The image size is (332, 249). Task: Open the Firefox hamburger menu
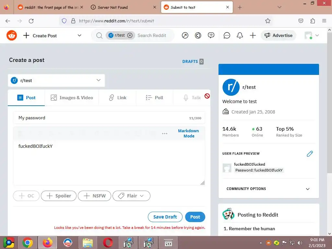tap(324, 21)
